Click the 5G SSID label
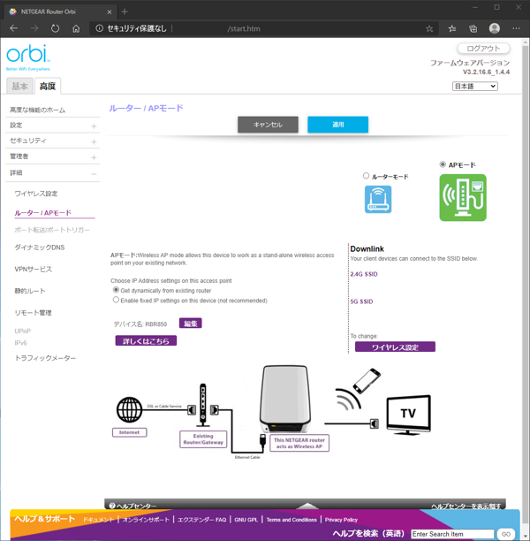The image size is (530, 541). 361,301
